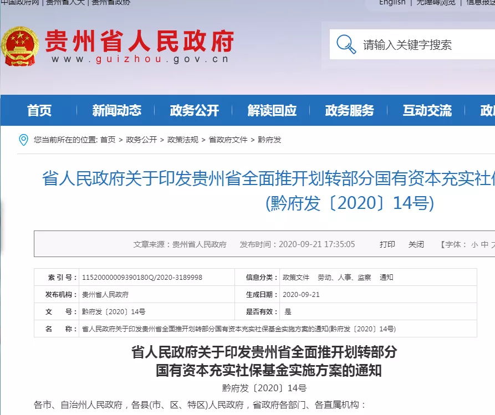Screen dimensions: 495x415
Task: Click 关闭 to close the article
Action: pyautogui.click(x=416, y=244)
